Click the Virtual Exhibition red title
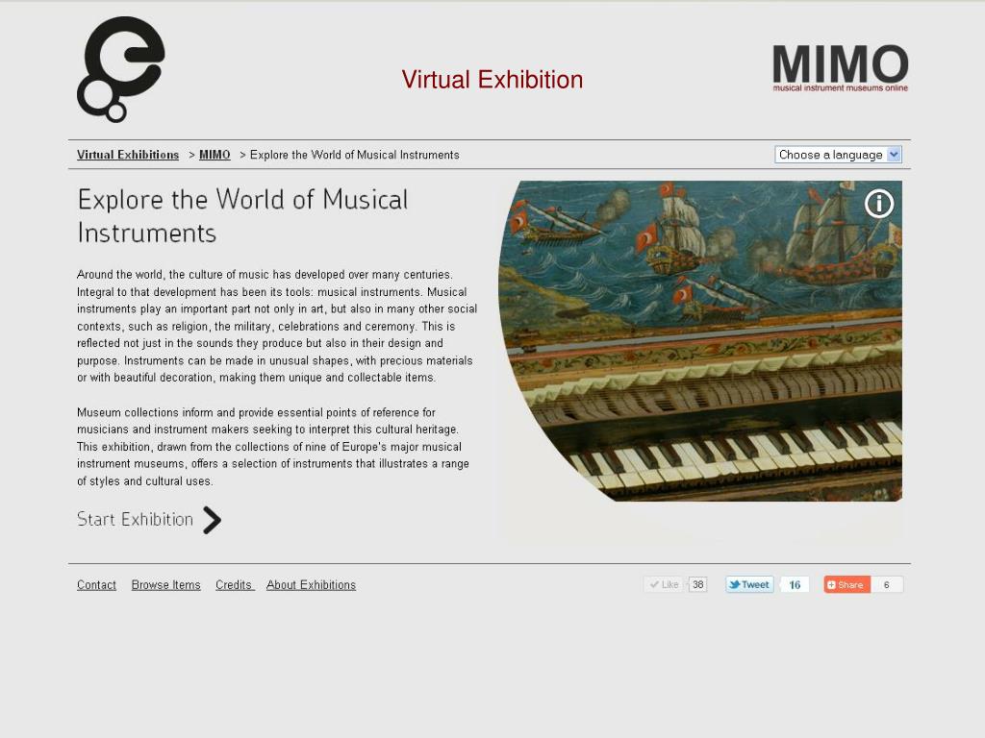The image size is (985, 738). (x=492, y=80)
